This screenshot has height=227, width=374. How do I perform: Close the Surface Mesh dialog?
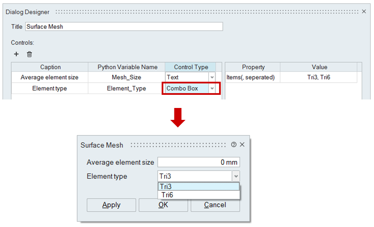(x=242, y=145)
